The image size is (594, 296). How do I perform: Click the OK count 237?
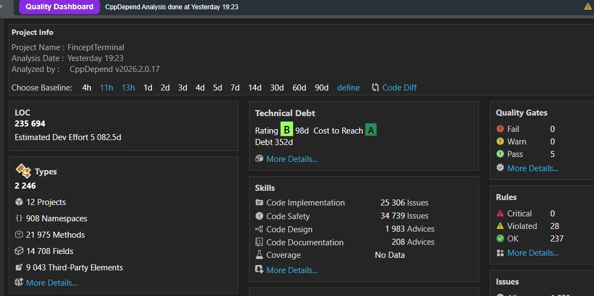click(x=557, y=238)
